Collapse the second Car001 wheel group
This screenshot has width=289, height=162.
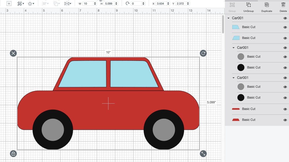click(x=233, y=48)
